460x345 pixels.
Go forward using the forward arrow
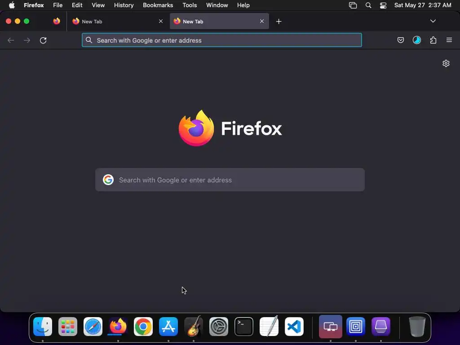27,40
